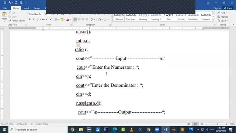Open text highlight color dropdown
The height and width of the screenshot is (133, 236).
pyautogui.click(x=65, y=20)
